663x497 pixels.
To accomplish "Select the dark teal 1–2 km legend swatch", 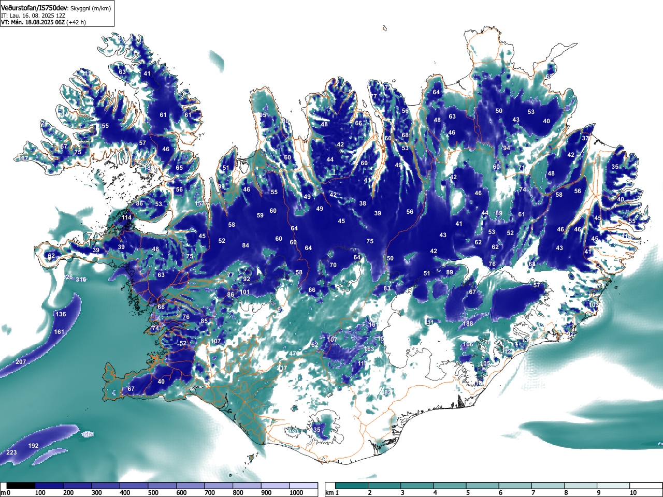I will click(353, 486).
